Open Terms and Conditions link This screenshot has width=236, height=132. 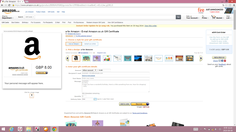coord(140,113)
